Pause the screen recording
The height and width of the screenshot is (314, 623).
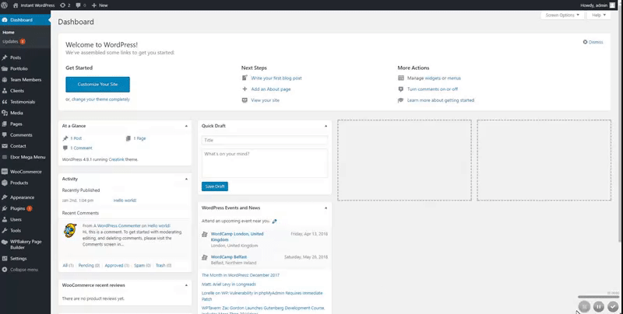(598, 306)
